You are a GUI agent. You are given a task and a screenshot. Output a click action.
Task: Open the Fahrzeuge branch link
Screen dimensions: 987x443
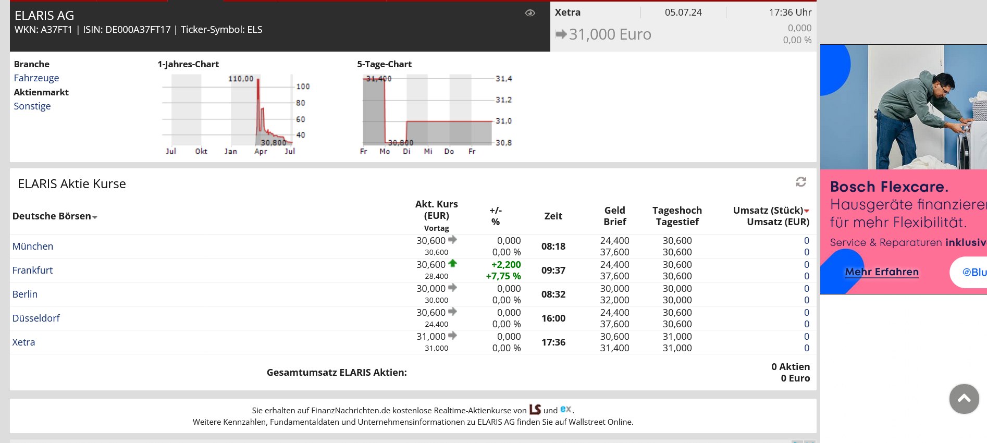36,78
